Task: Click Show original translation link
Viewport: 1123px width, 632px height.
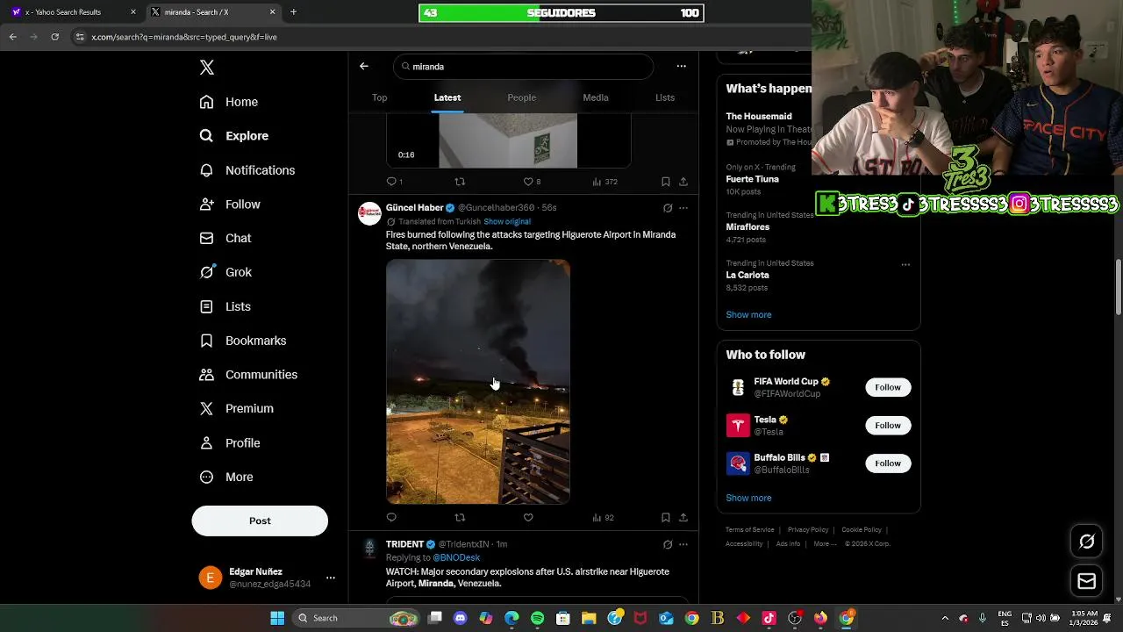Action: pyautogui.click(x=507, y=221)
